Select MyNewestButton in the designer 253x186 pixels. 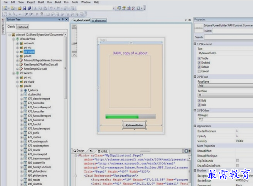point(134,125)
